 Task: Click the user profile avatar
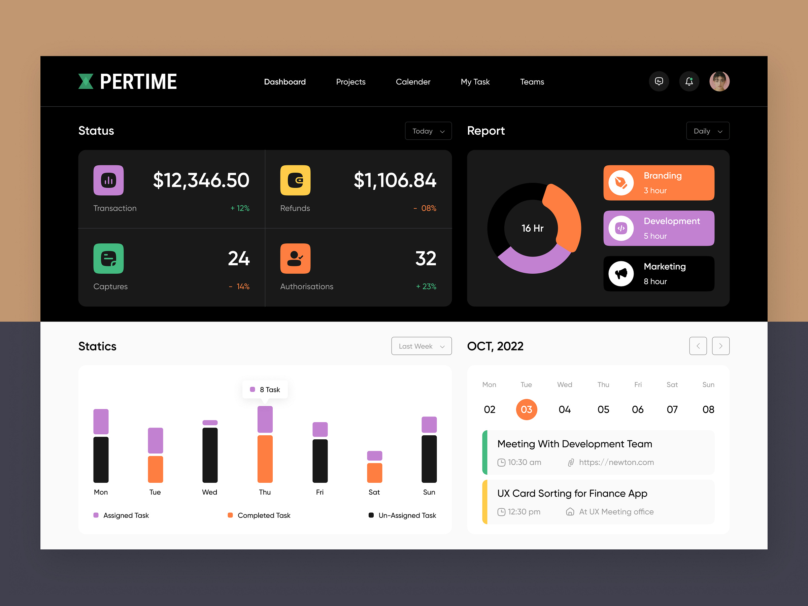719,81
